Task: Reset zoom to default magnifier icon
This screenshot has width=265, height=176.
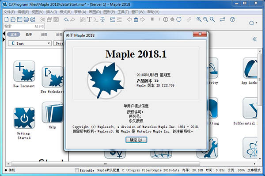Action: 212,19
